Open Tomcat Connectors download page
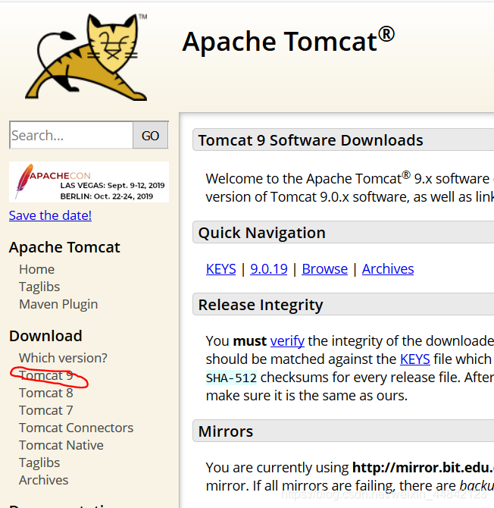 click(76, 428)
